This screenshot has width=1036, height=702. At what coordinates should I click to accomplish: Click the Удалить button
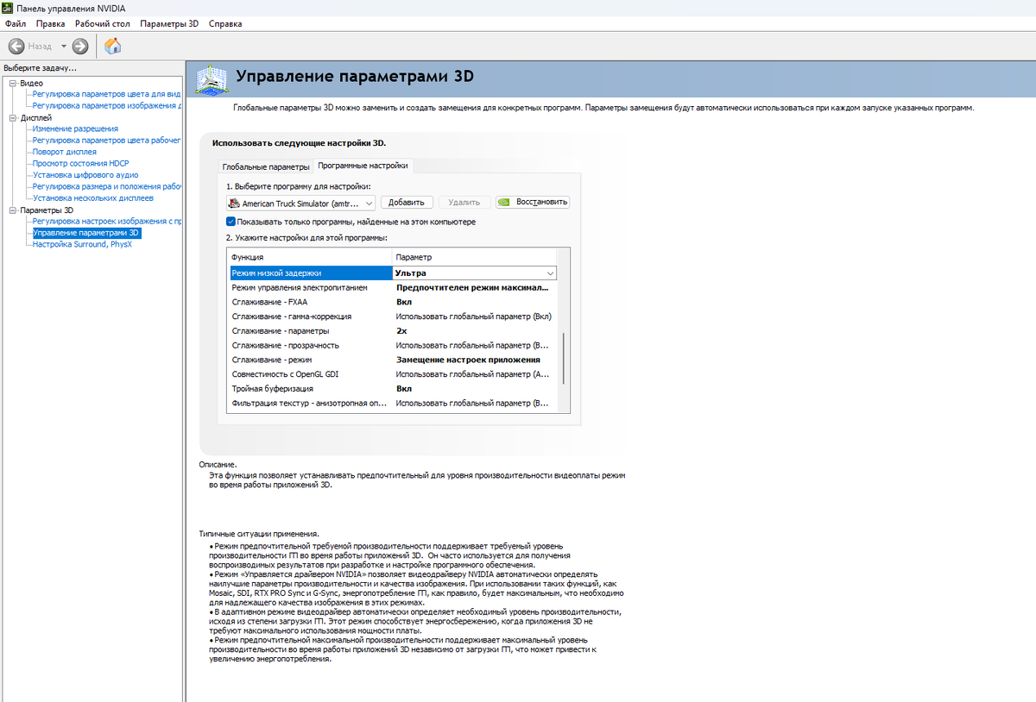464,202
